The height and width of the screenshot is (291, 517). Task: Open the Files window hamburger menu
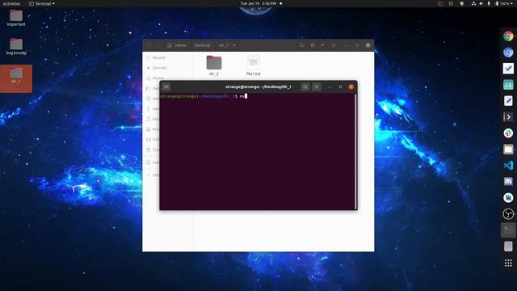[x=334, y=45]
